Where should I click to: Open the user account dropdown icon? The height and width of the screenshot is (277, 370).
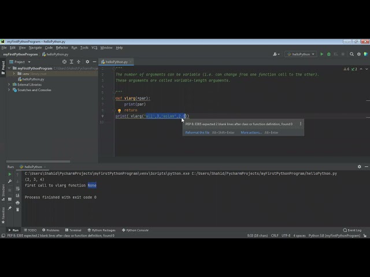276,54
